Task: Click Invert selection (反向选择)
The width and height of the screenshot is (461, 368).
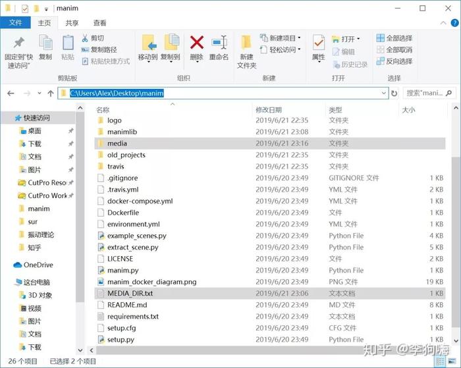Action: click(394, 61)
